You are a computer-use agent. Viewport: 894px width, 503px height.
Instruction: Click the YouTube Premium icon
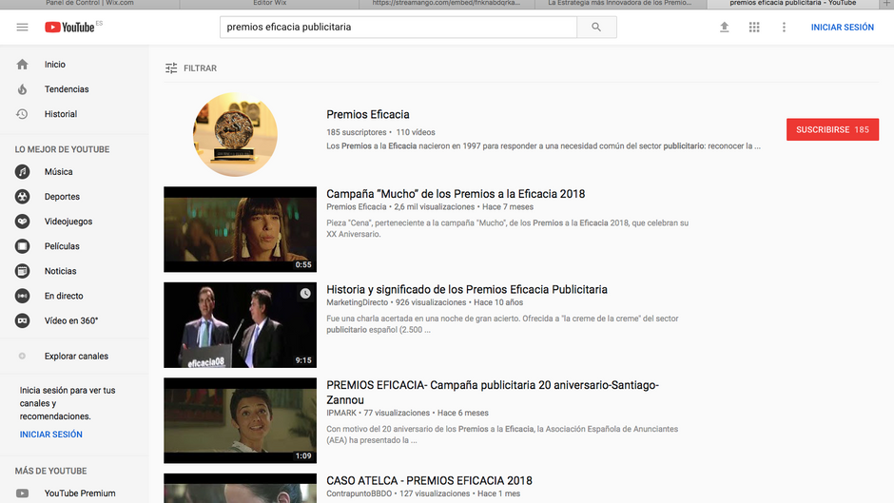(x=22, y=493)
